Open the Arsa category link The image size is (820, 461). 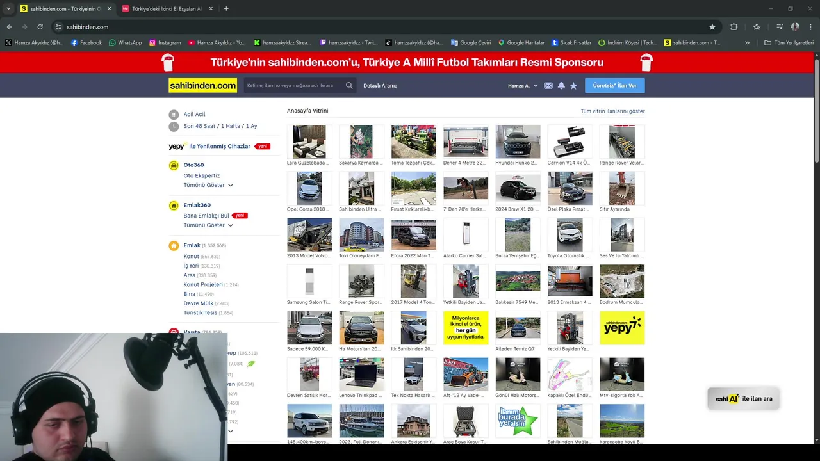point(190,275)
